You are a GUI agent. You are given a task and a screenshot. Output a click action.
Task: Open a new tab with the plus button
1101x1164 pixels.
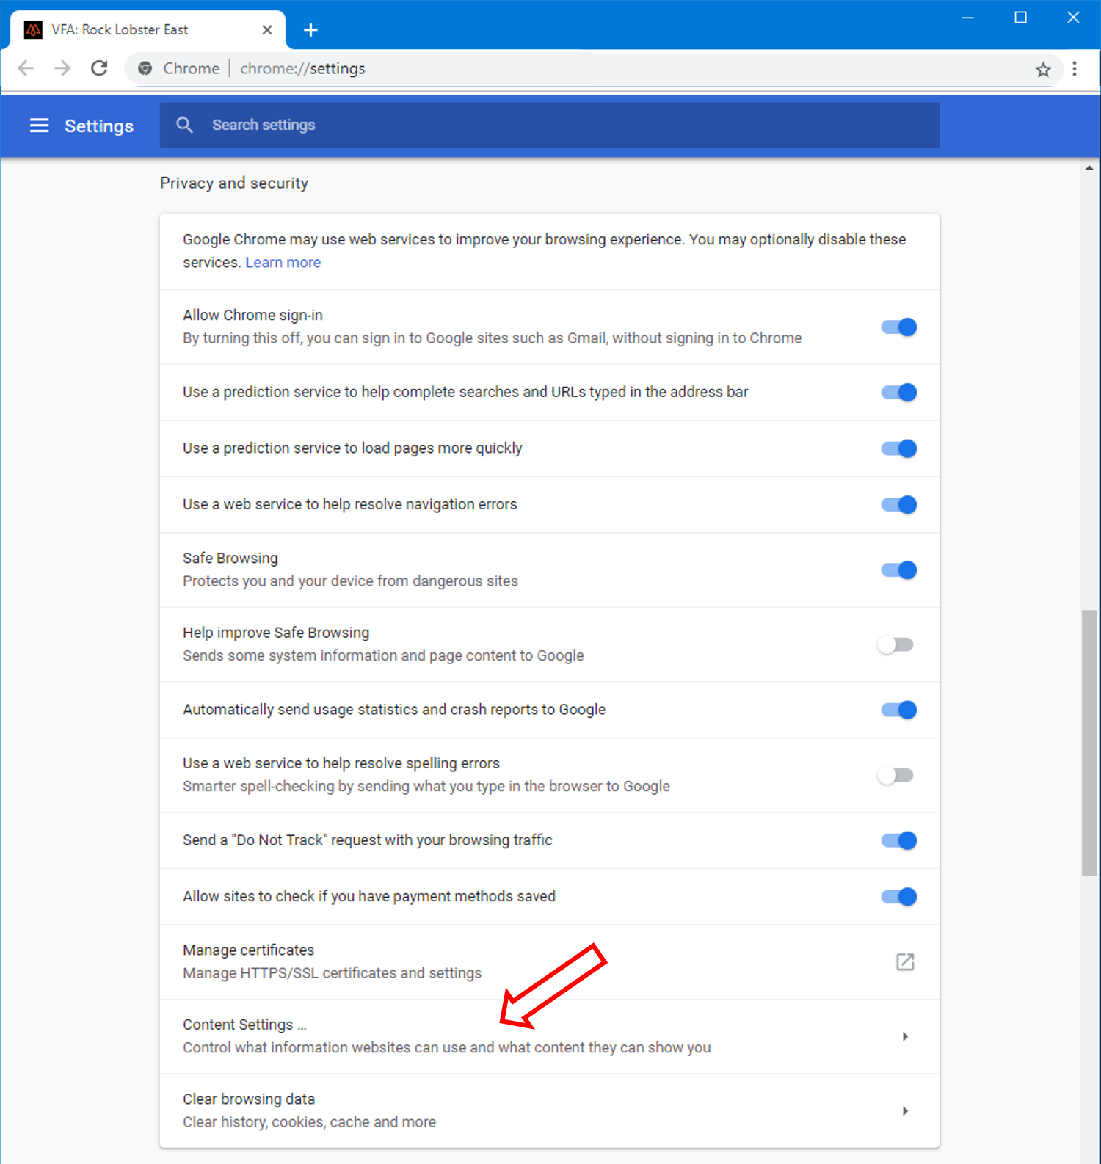pyautogui.click(x=310, y=30)
